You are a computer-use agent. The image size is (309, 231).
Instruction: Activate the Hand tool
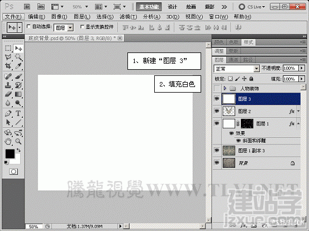pyautogui.click(x=8, y=141)
